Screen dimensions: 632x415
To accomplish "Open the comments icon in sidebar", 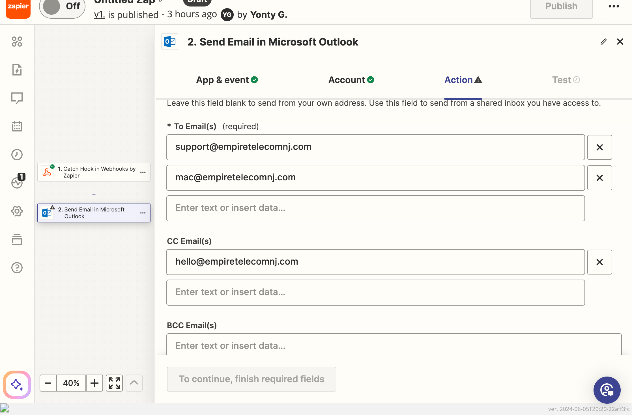I will [17, 98].
